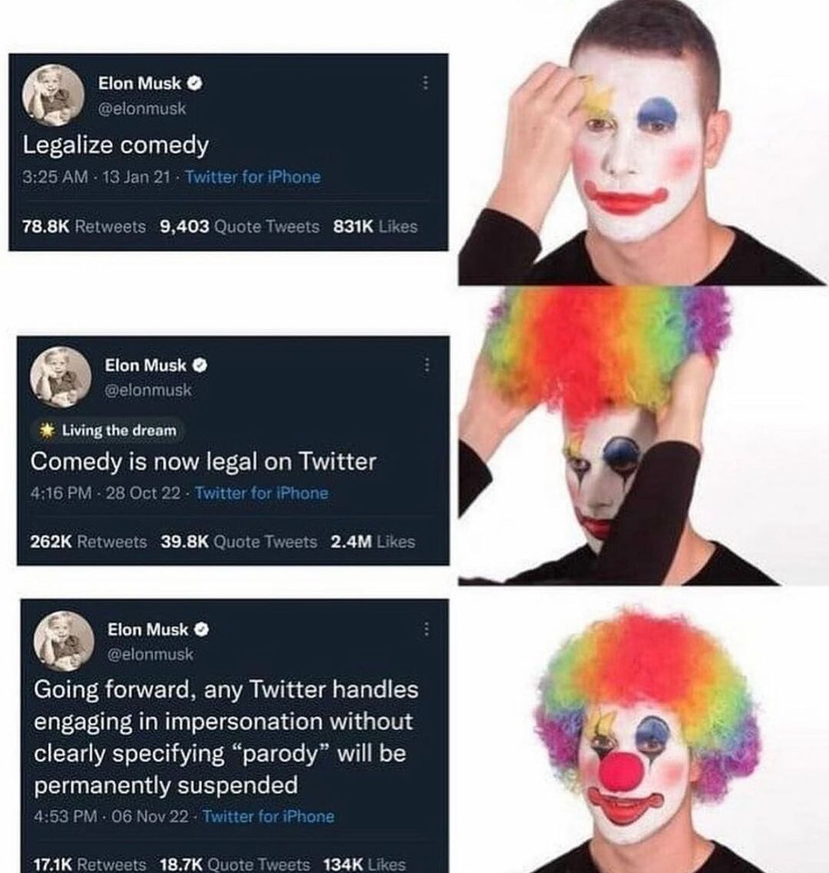Screen dimensions: 829x873
Task: Open the second tweet's three-dot menu
Action: pos(427,365)
